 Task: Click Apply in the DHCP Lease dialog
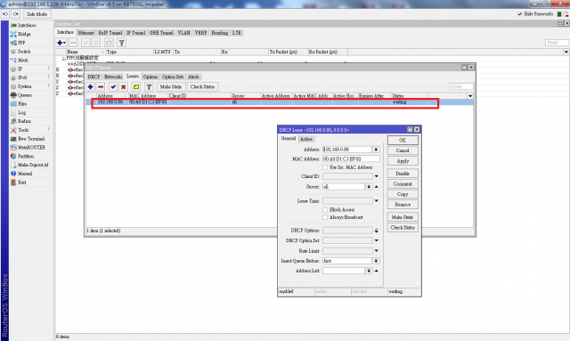point(403,161)
